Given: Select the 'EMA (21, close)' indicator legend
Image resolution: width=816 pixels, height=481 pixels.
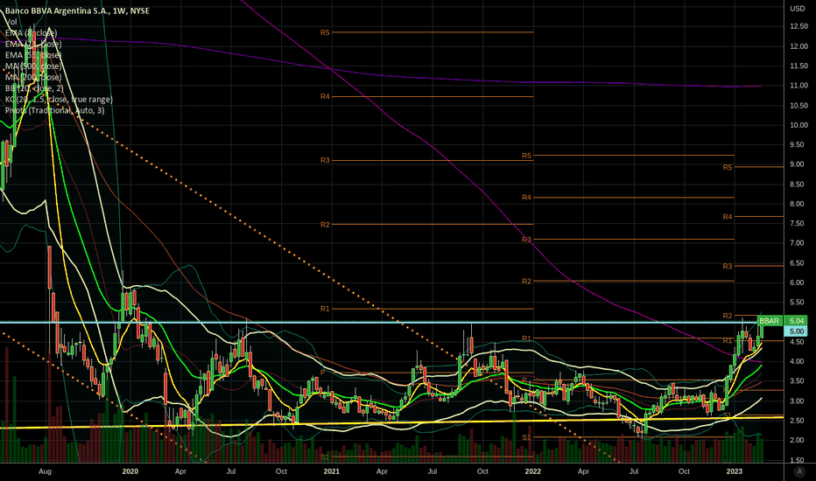Looking at the screenshot, I should (x=33, y=45).
